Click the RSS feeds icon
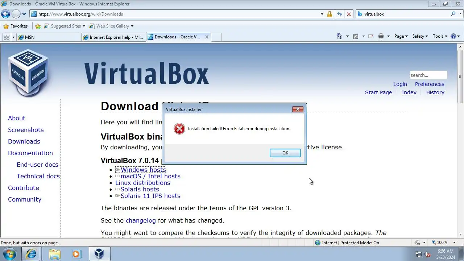 356,36
